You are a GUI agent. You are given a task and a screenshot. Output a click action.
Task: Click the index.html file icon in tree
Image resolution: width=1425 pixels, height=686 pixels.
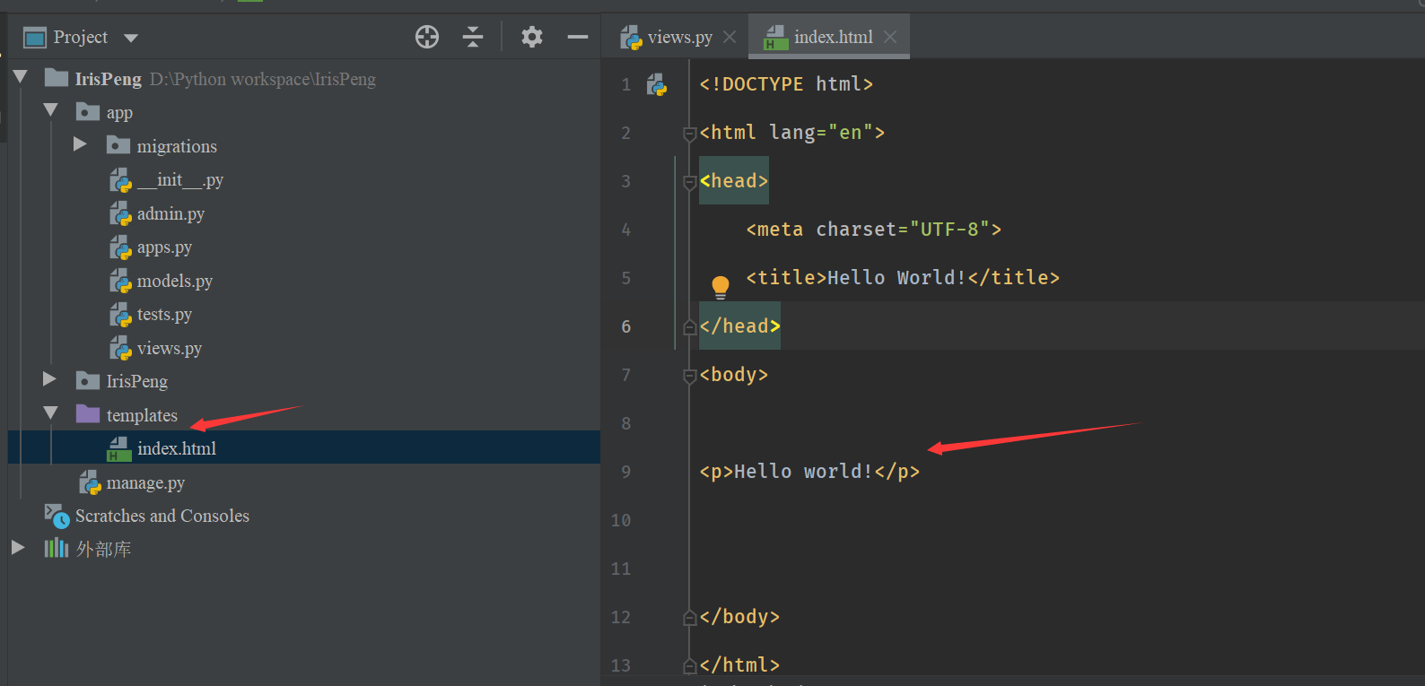click(x=119, y=448)
